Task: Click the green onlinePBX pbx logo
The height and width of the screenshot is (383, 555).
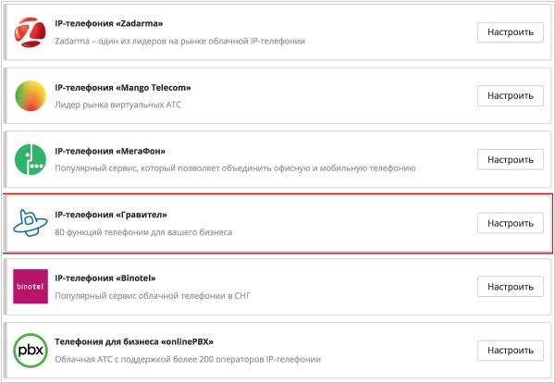Action: pyautogui.click(x=31, y=350)
